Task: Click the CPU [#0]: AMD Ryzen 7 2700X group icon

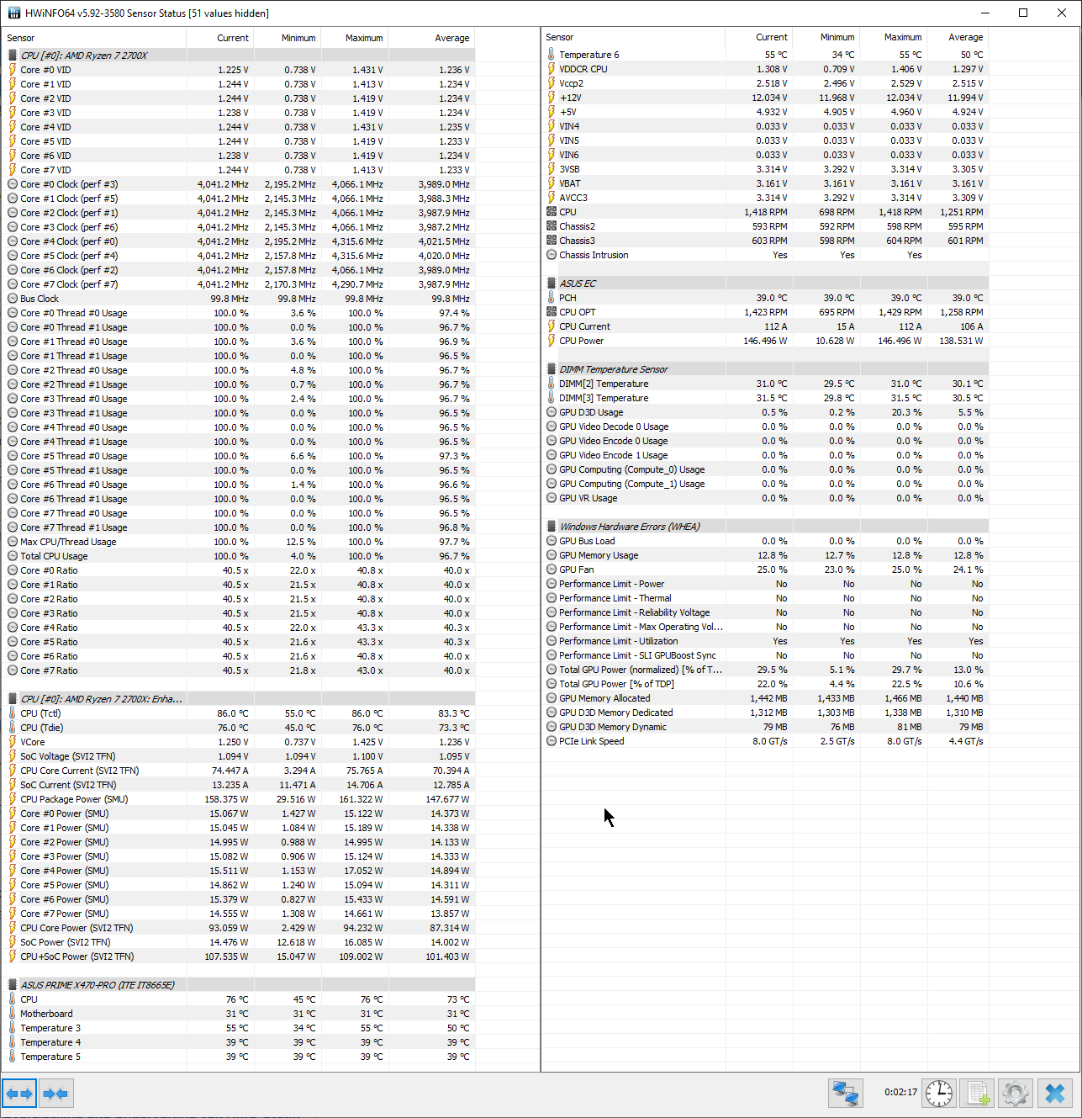Action: pyautogui.click(x=12, y=56)
